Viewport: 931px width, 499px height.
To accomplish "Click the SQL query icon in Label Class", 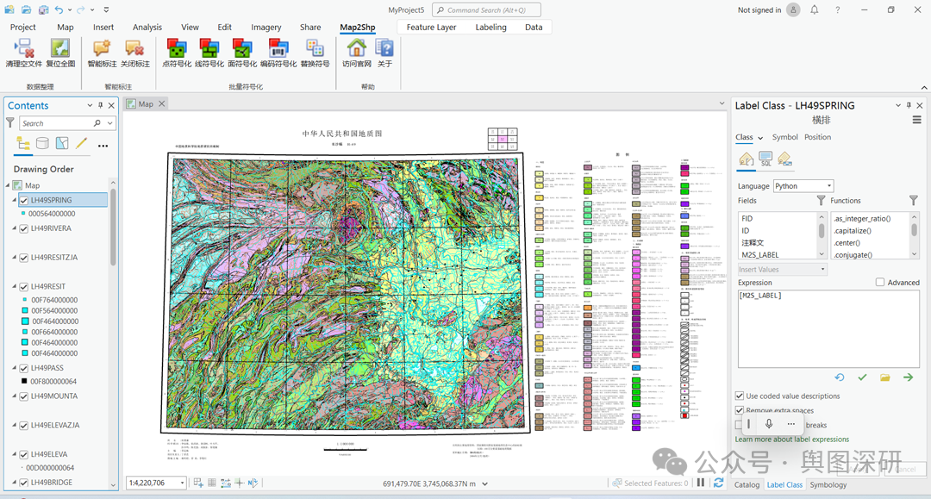I will (x=765, y=159).
